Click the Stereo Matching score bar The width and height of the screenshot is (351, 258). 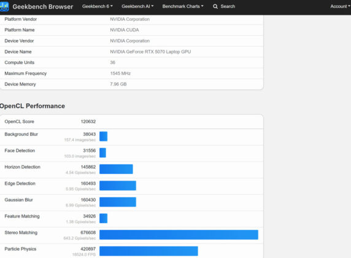click(x=179, y=235)
